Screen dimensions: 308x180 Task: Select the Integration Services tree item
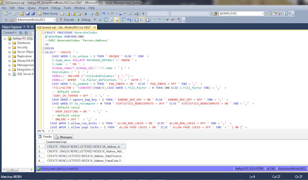coord(25,70)
